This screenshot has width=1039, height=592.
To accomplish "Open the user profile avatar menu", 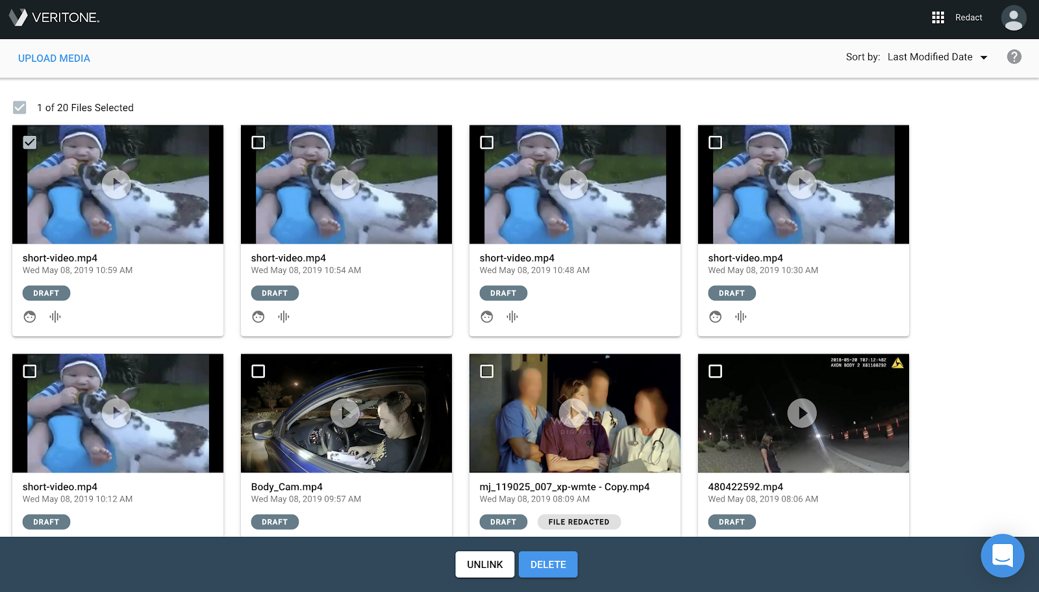I will tap(1013, 18).
